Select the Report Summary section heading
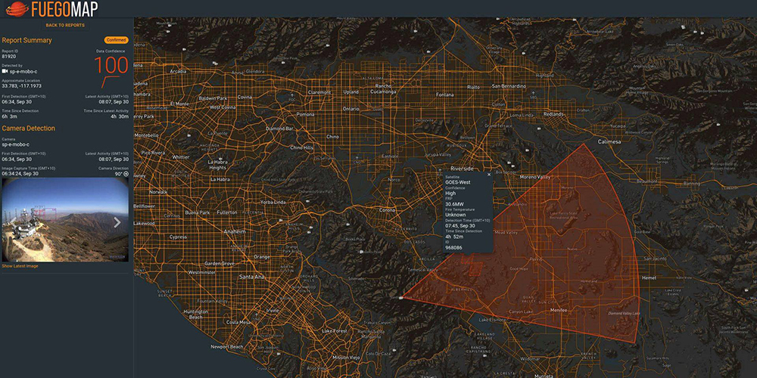 27,40
